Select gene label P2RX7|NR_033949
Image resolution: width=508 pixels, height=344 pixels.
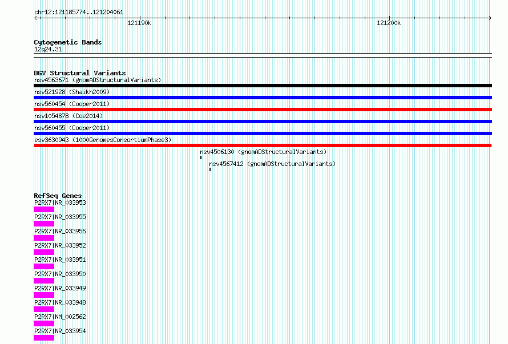60,288
